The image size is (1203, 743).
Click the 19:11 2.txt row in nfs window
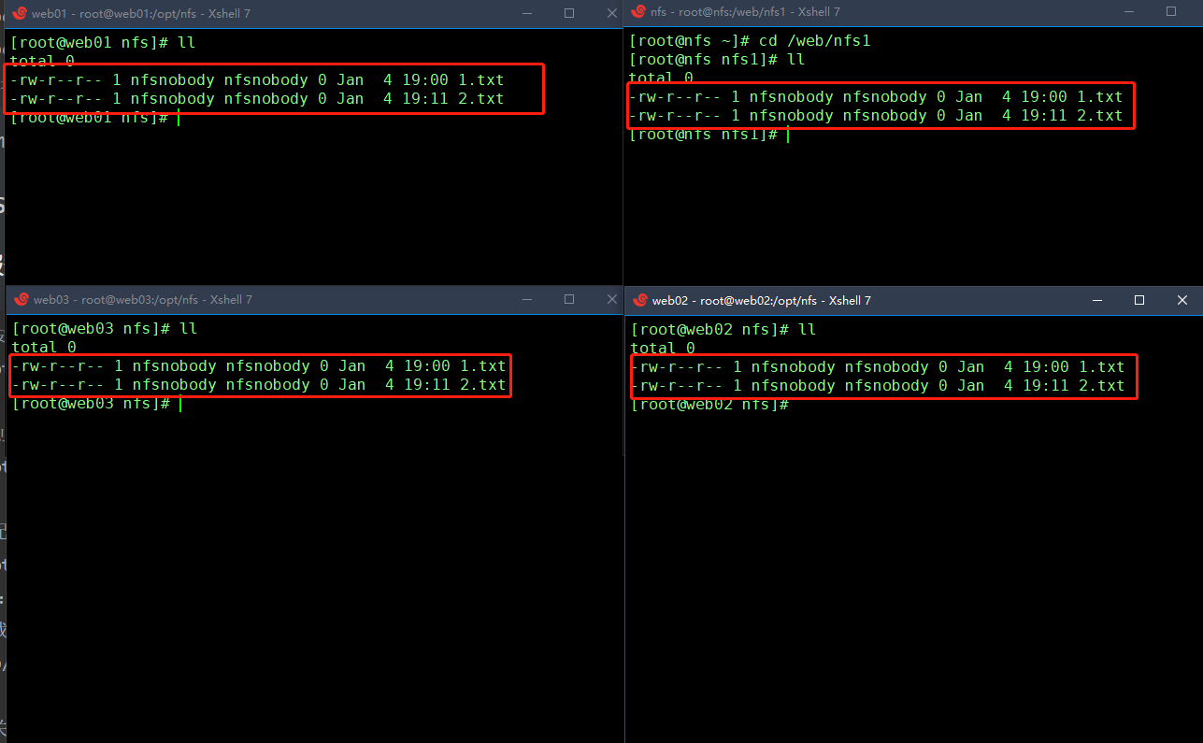click(876, 115)
